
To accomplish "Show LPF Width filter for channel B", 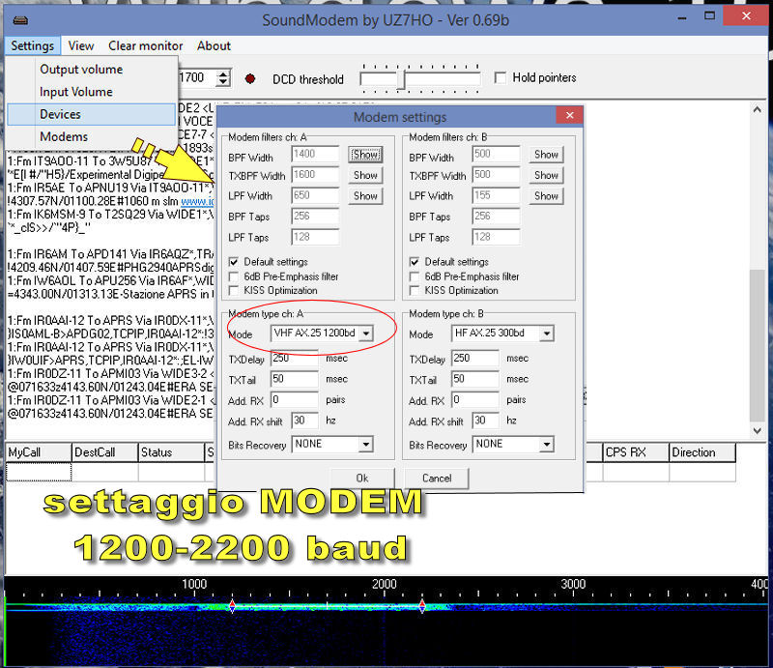I will (546, 196).
